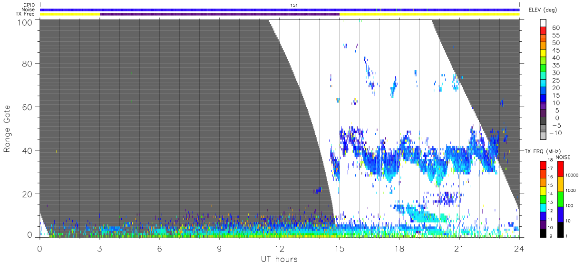This screenshot has width=584, height=269.
Task: Click the TX Freq row label
Action: pos(26,14)
